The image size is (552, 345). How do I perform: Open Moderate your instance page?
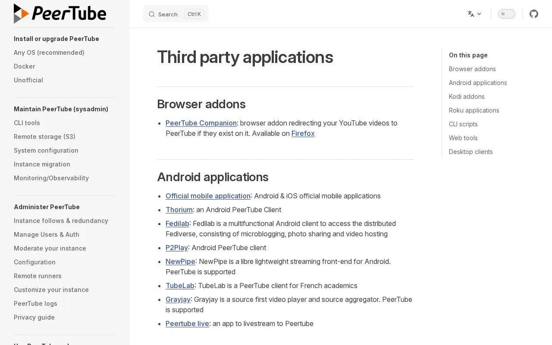(x=50, y=248)
